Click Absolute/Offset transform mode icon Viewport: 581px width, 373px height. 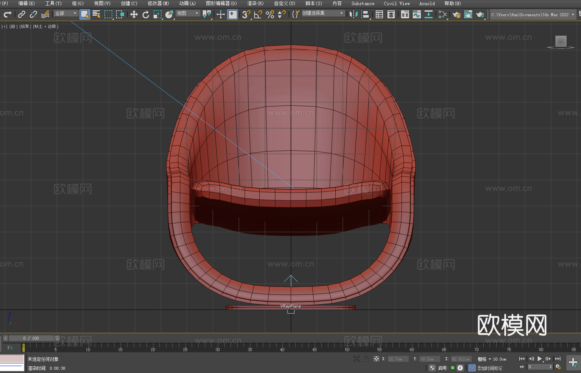(x=376, y=359)
